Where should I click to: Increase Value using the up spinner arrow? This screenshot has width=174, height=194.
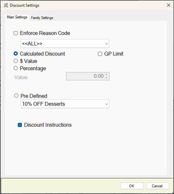106,74
